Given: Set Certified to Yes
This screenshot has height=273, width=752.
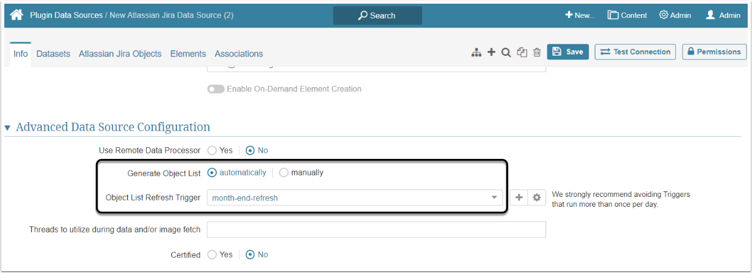Looking at the screenshot, I should click(212, 255).
